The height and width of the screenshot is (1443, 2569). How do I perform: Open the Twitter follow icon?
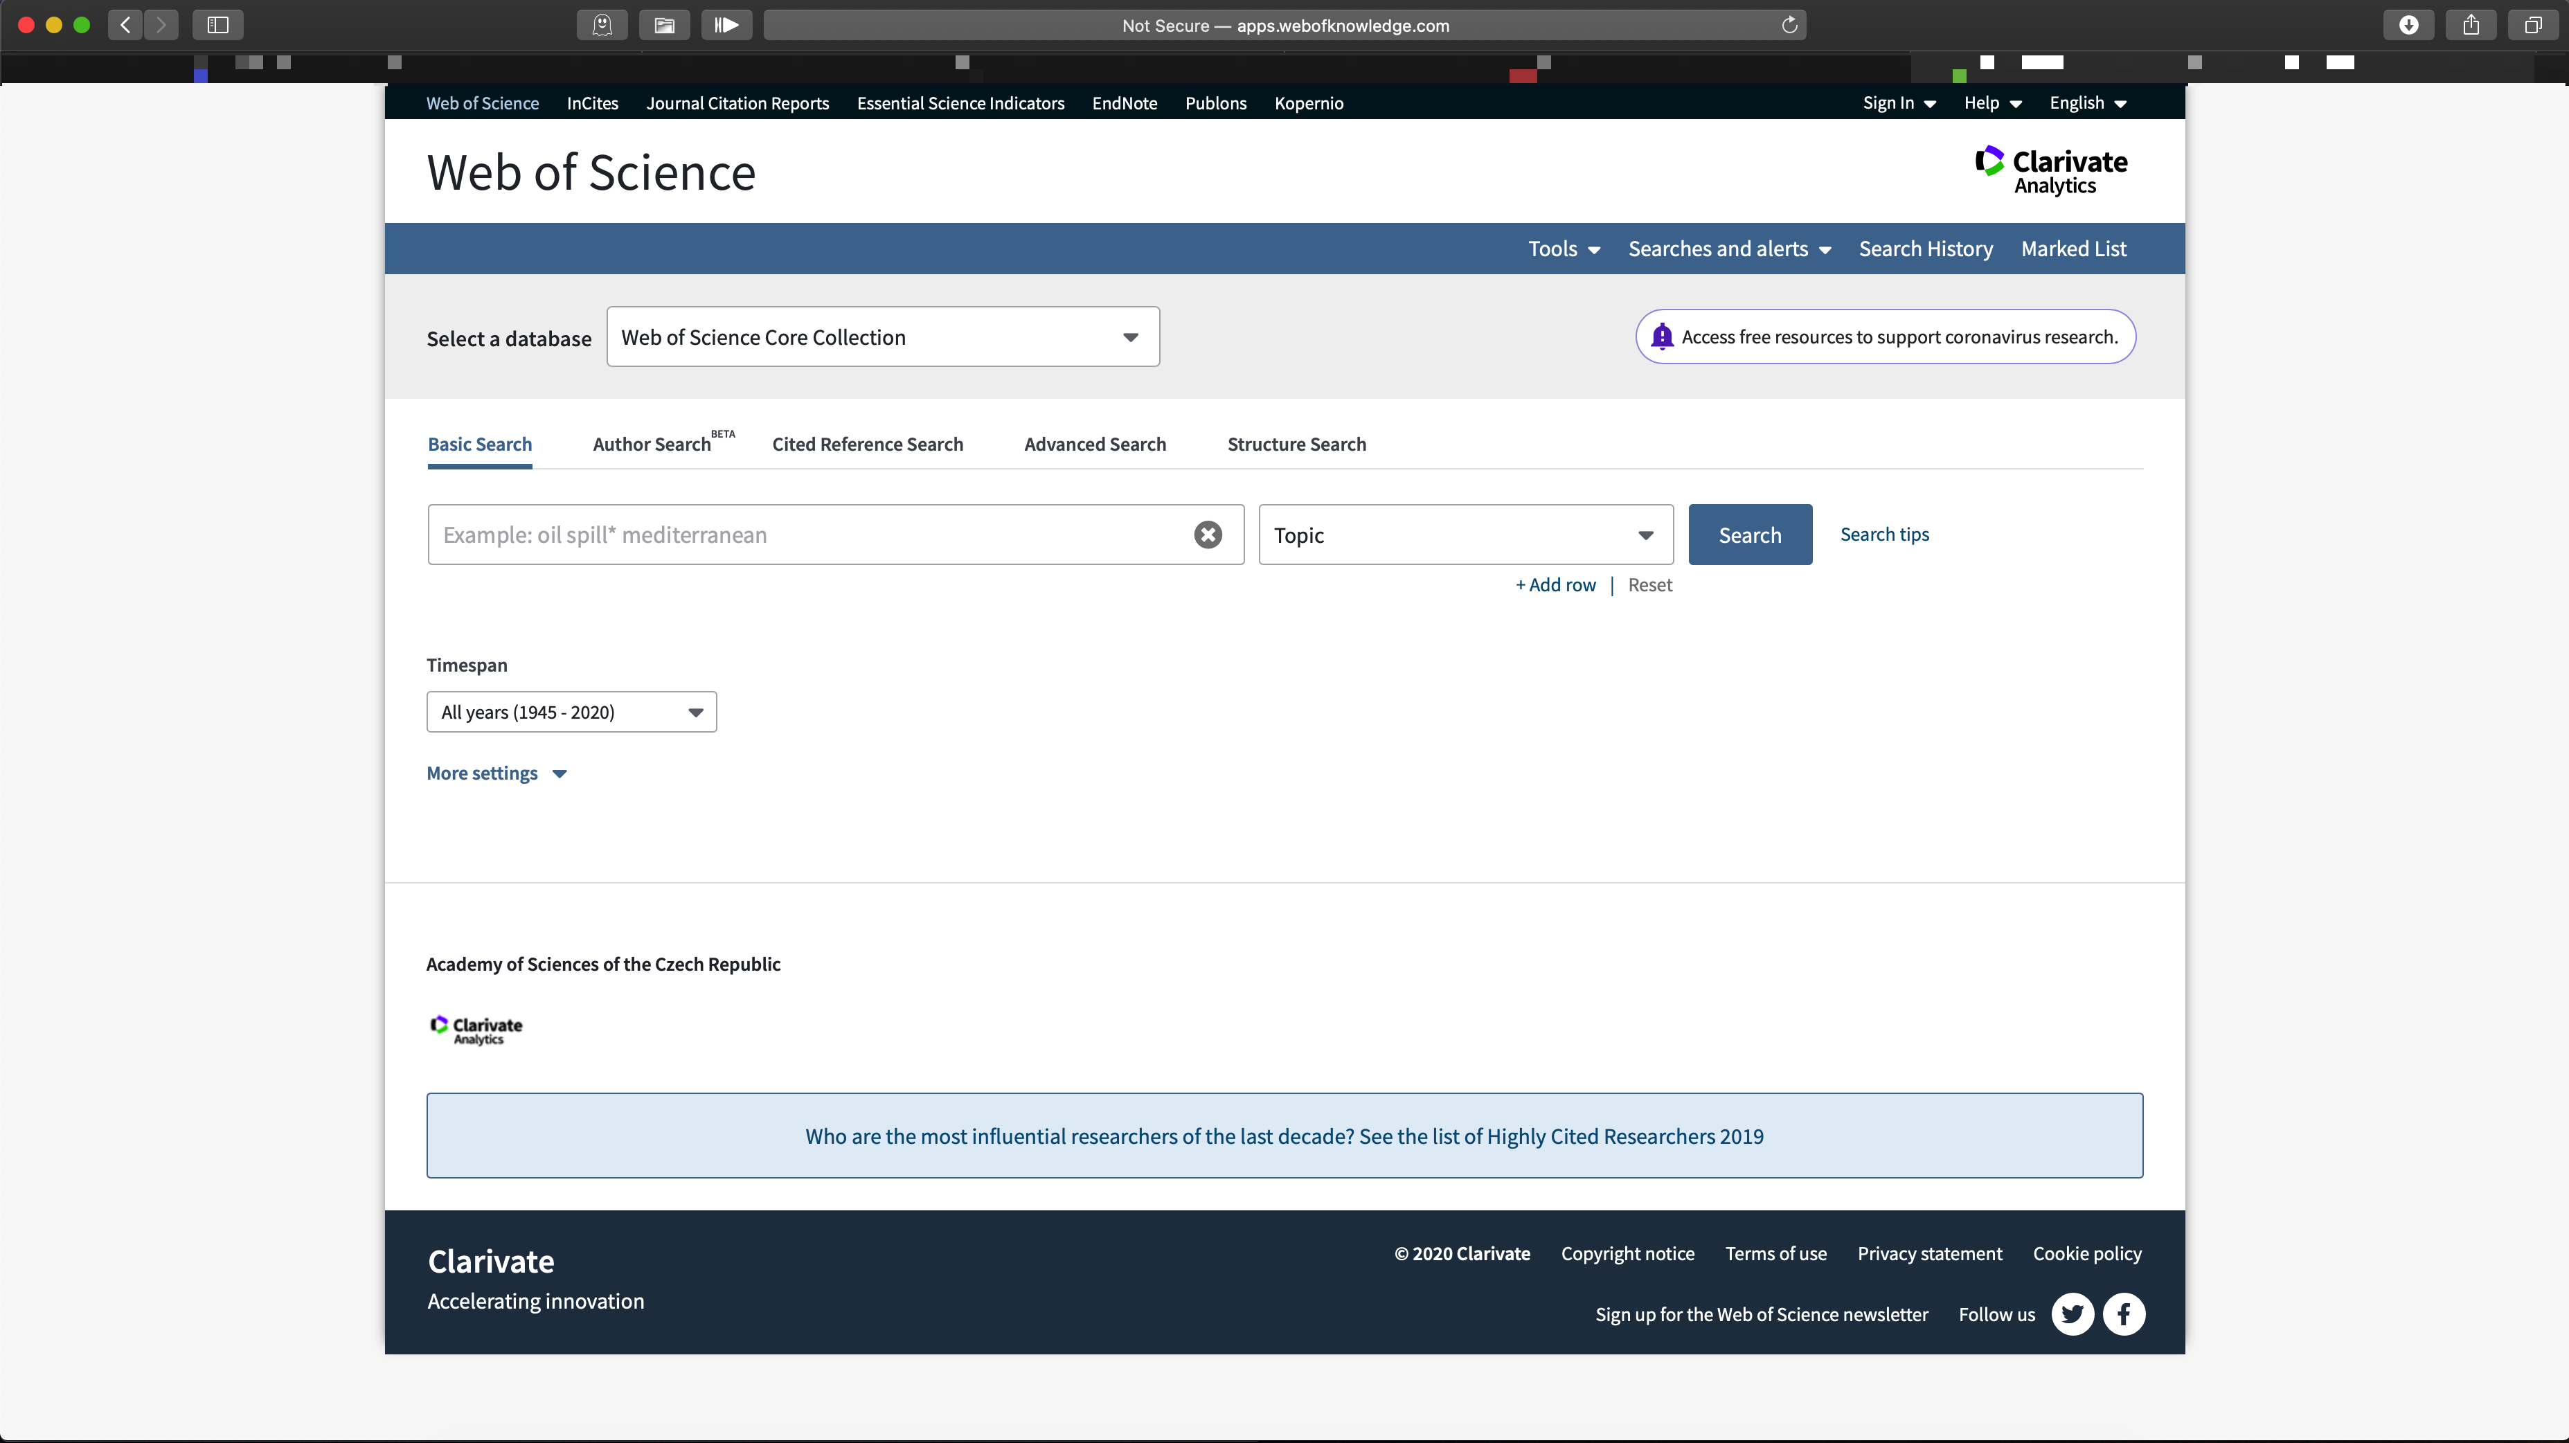click(x=2073, y=1314)
